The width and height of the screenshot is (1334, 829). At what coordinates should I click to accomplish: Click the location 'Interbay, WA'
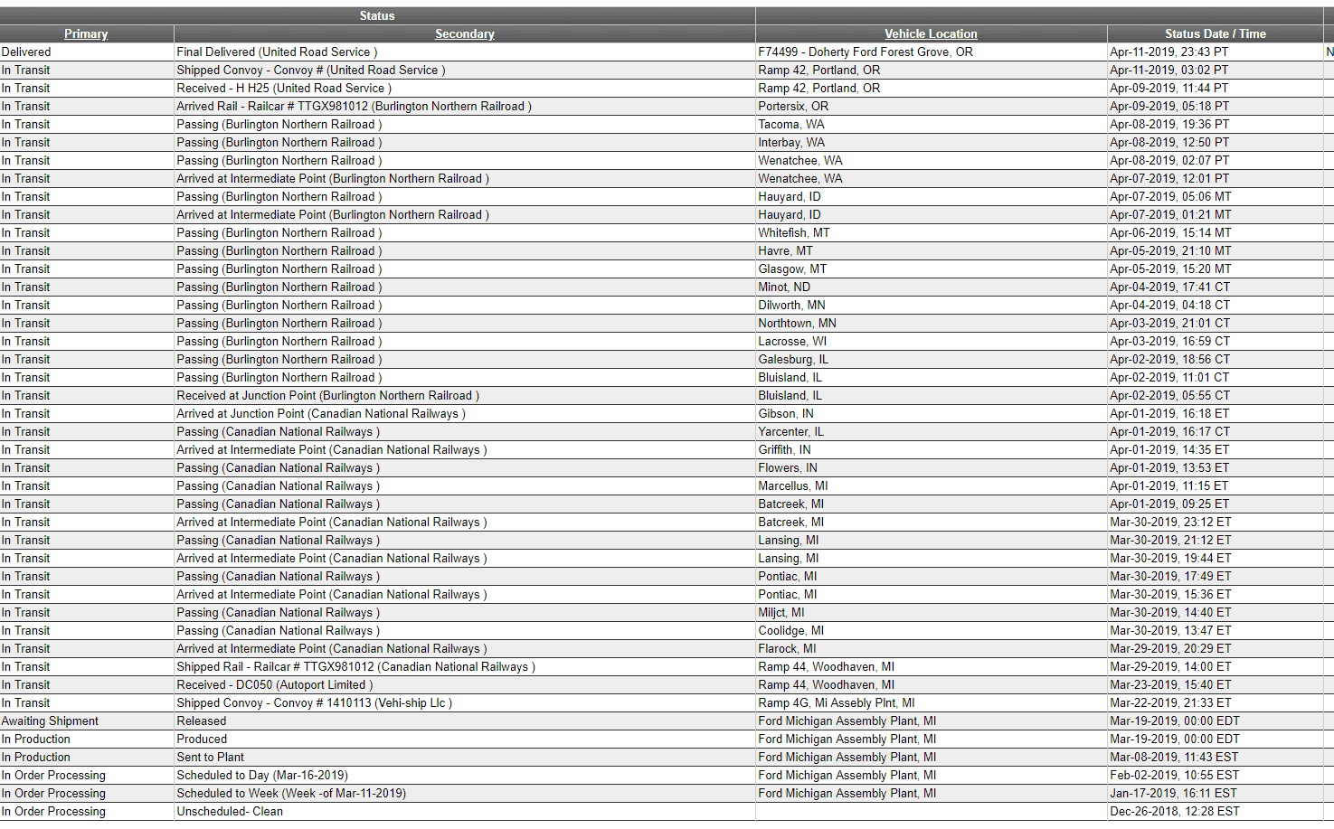click(x=791, y=142)
